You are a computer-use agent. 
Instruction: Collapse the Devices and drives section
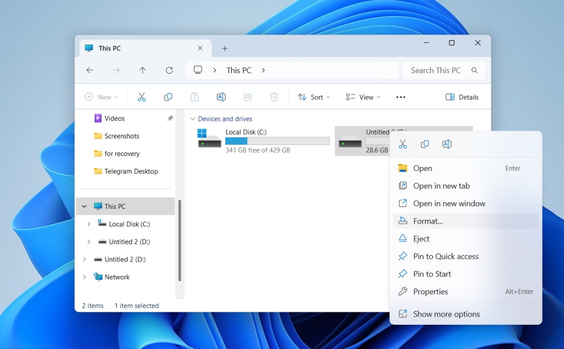(192, 119)
